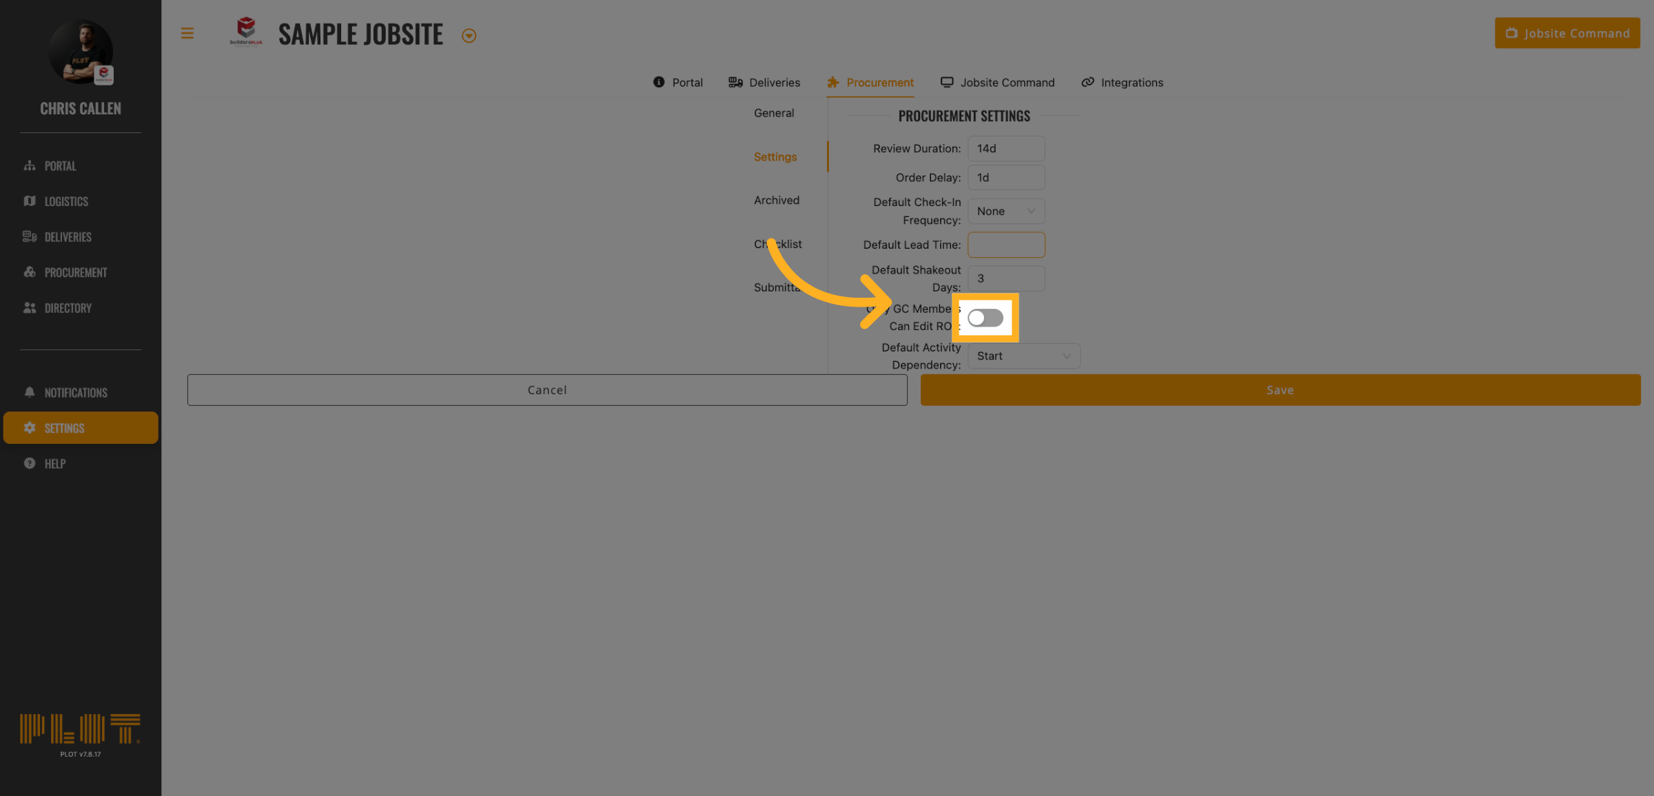
Task: Click the Default Lead Time field
Action: [x=1005, y=245]
